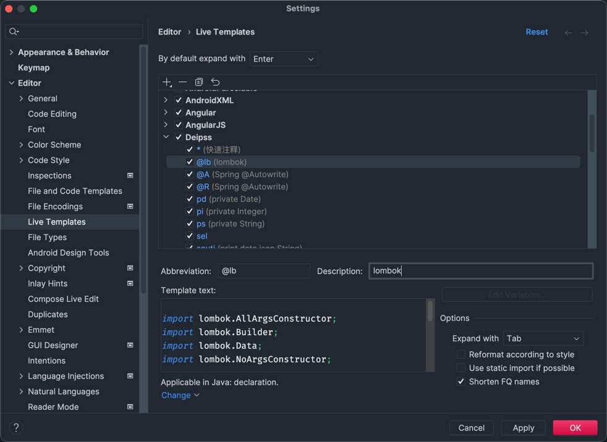Click the template text scrollbar
607x442 pixels.
pos(430,312)
